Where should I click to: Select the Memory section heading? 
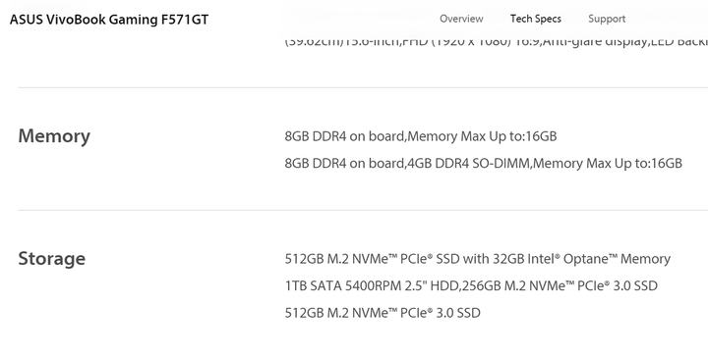pyautogui.click(x=54, y=136)
